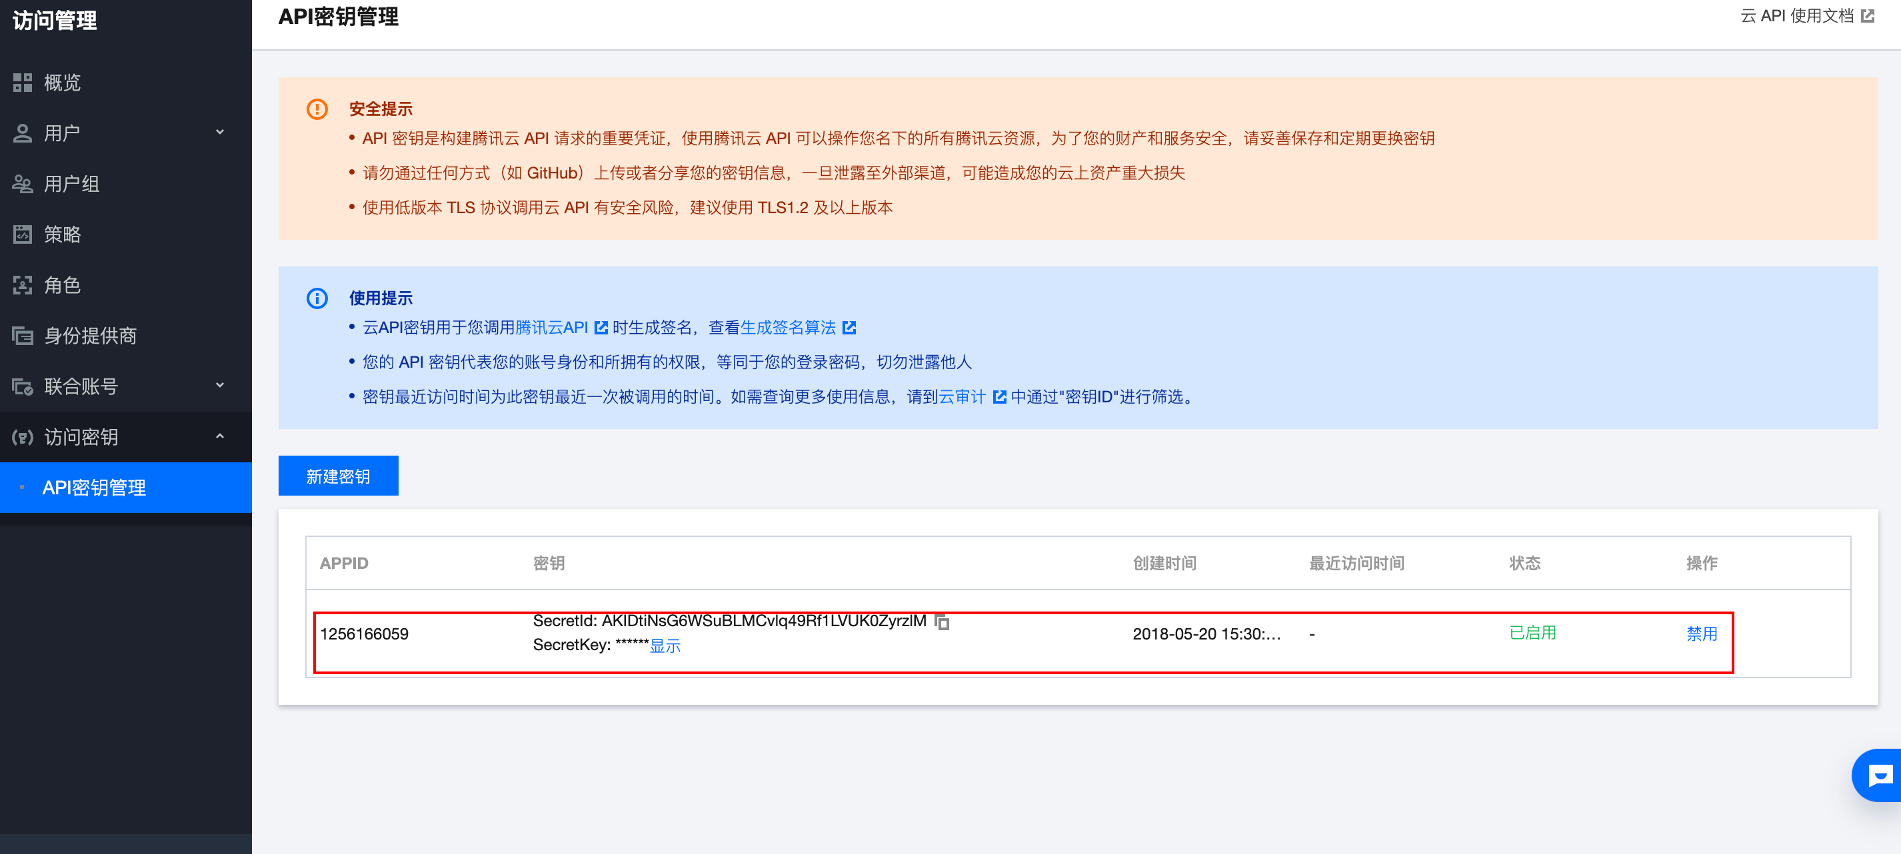The width and height of the screenshot is (1901, 854).
Task: Click the user group (用户组) icon
Action: coord(22,185)
